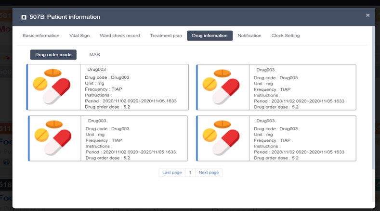The image size is (380, 211).
Task: Open the Clock Setting tab
Action: tap(286, 36)
